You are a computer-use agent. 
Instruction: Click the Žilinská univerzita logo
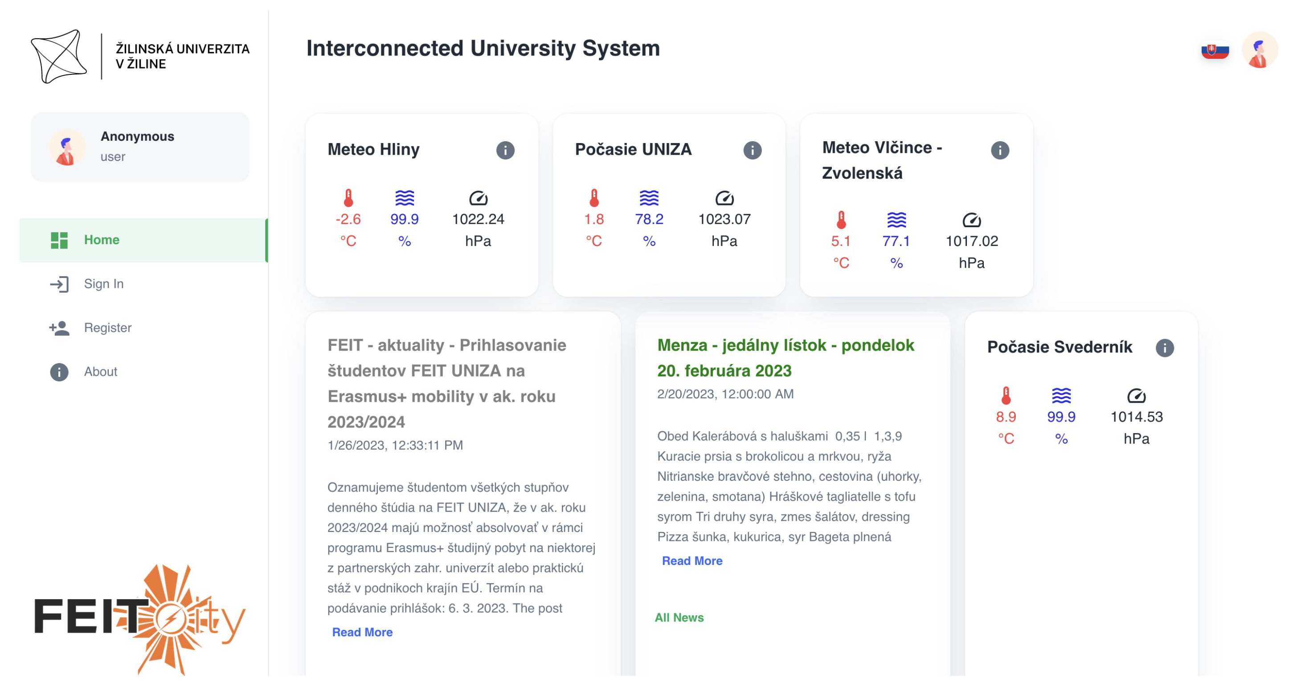point(140,56)
